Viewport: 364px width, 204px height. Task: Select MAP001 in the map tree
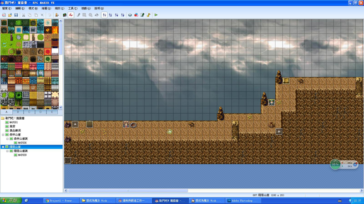[14, 122]
